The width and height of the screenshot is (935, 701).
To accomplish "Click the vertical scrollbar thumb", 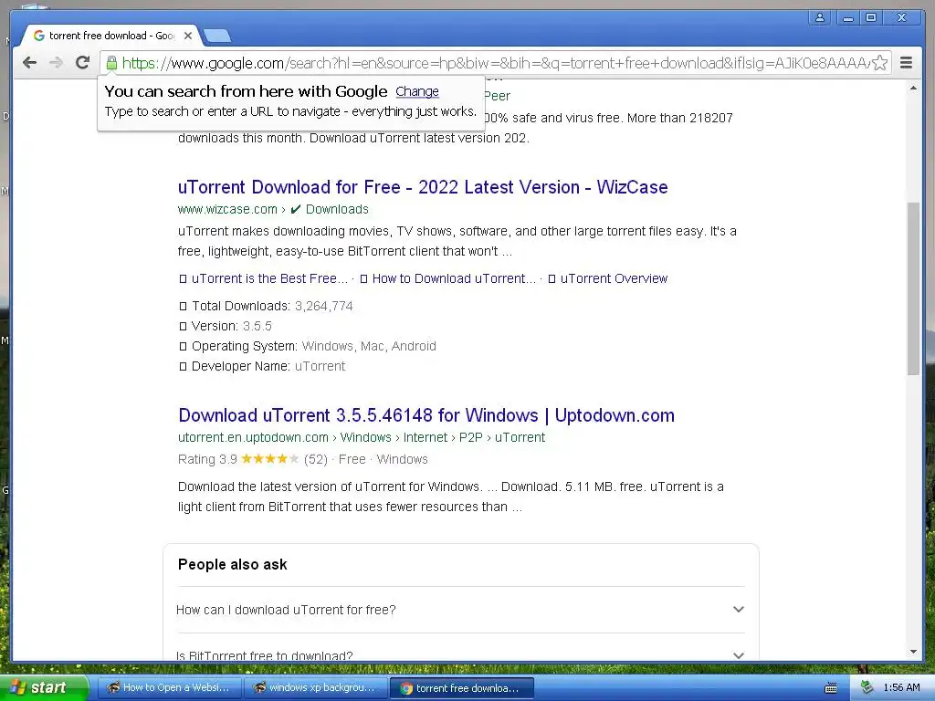I will point(913,288).
